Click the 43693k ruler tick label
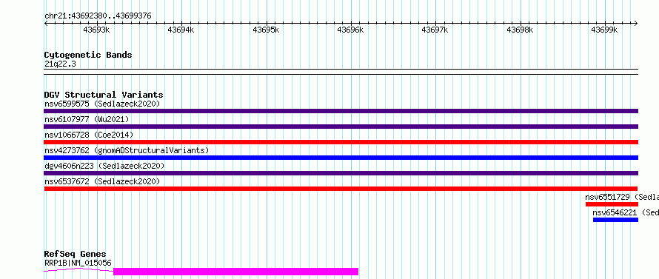659x279 pixels. click(97, 30)
